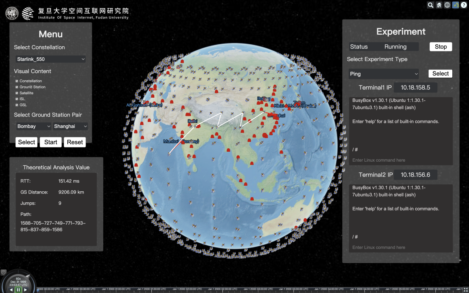Click the Terminal2 IP address field
The width and height of the screenshot is (469, 293).
(415, 175)
